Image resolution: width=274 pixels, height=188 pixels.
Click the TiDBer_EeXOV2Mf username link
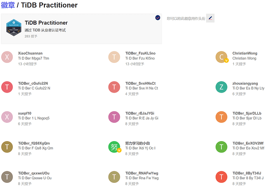tap(248, 143)
